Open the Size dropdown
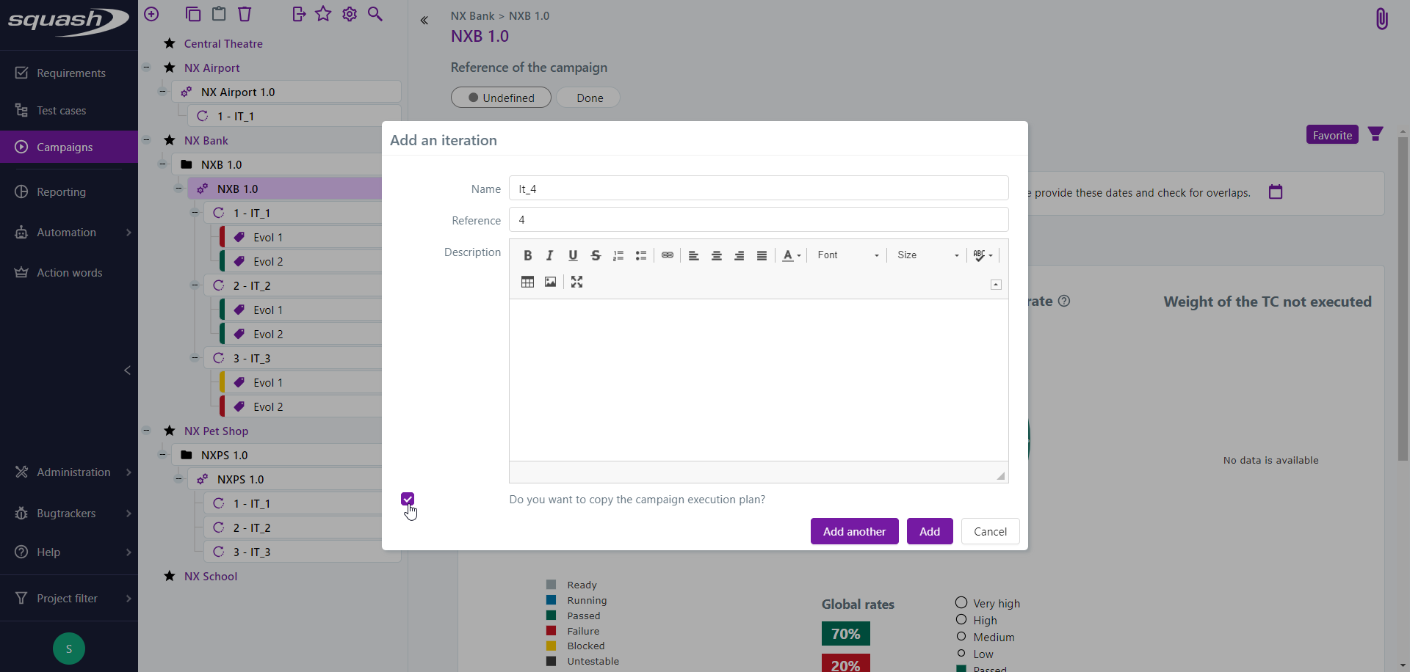 [x=928, y=255]
